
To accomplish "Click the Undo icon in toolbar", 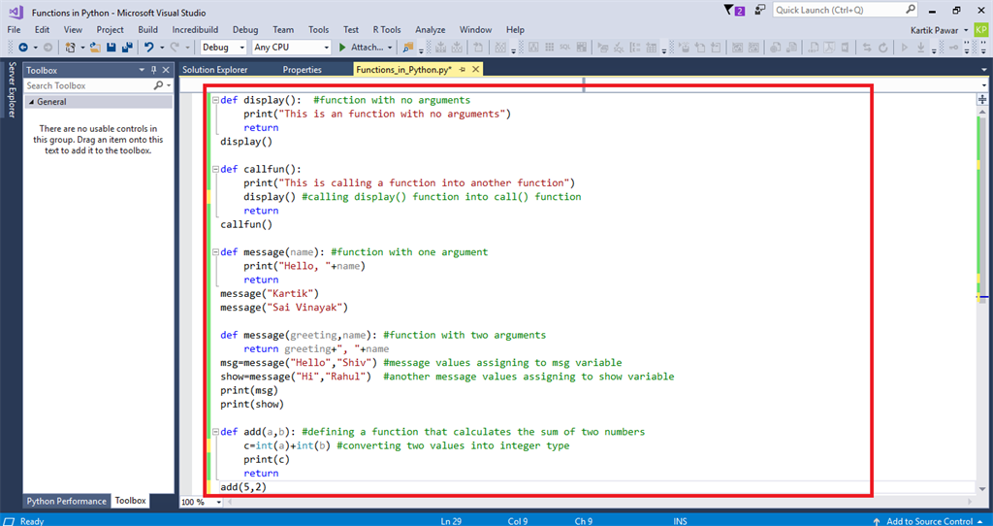I will click(149, 47).
